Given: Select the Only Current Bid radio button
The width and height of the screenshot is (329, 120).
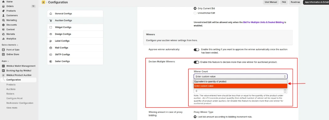Looking at the screenshot, I should (195, 8).
